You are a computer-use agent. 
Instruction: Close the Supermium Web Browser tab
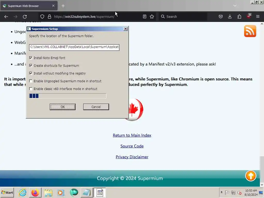pos(53,6)
